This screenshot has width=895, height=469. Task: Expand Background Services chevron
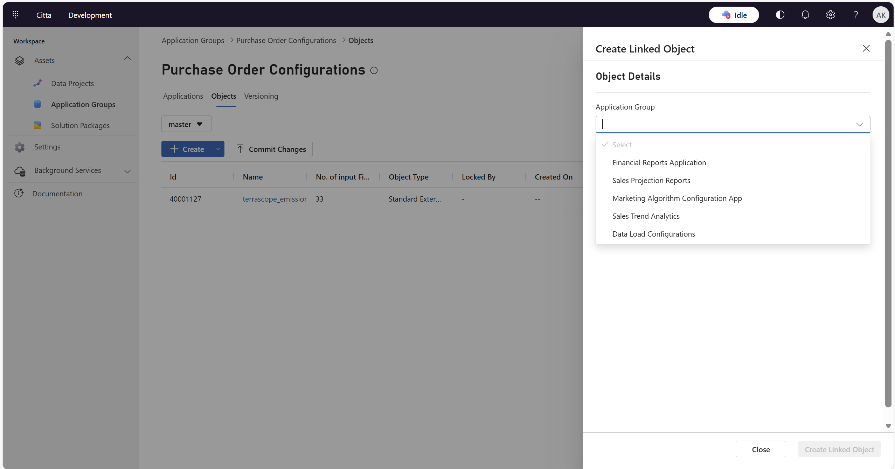click(127, 171)
